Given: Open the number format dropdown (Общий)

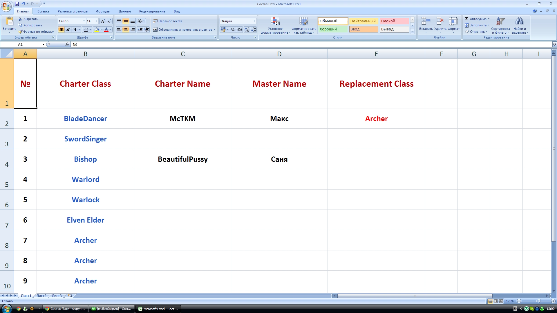Looking at the screenshot, I should (x=254, y=21).
